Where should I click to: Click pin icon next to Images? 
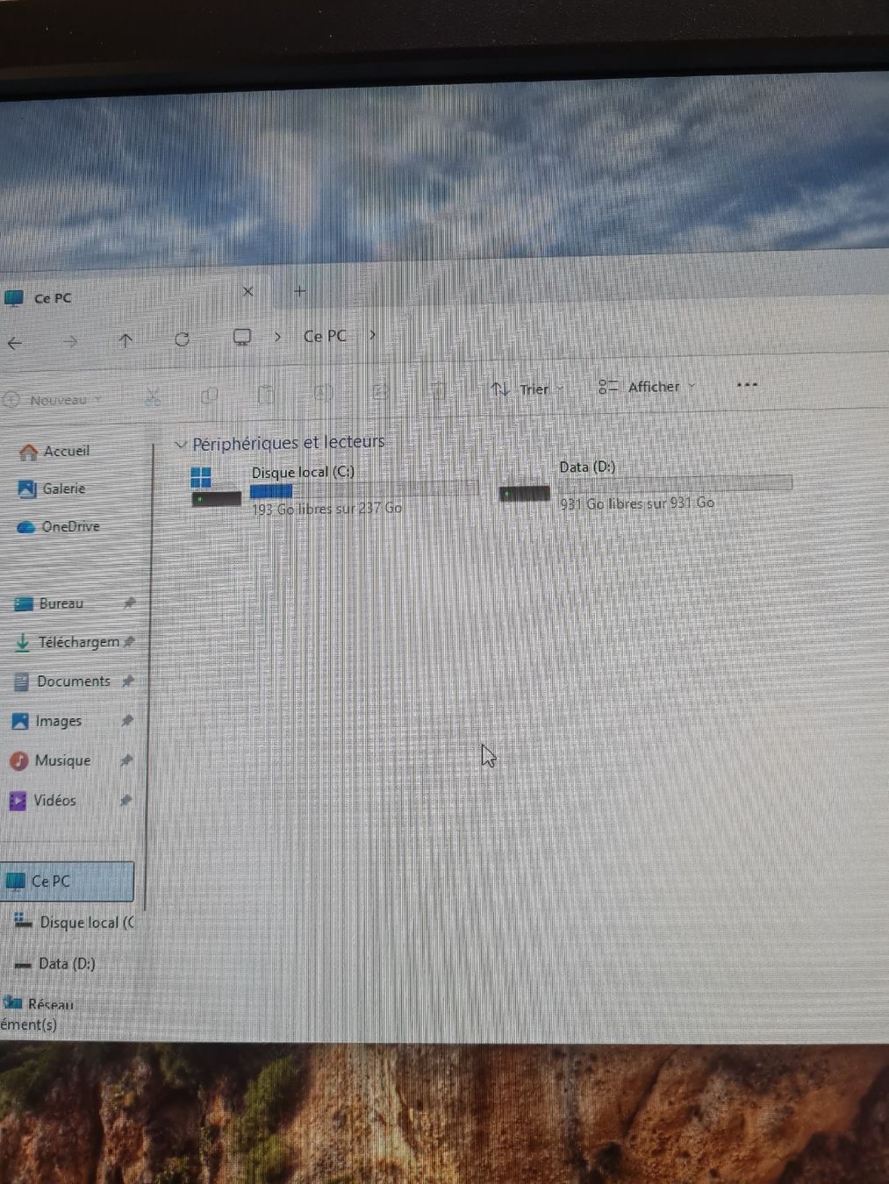tap(127, 720)
